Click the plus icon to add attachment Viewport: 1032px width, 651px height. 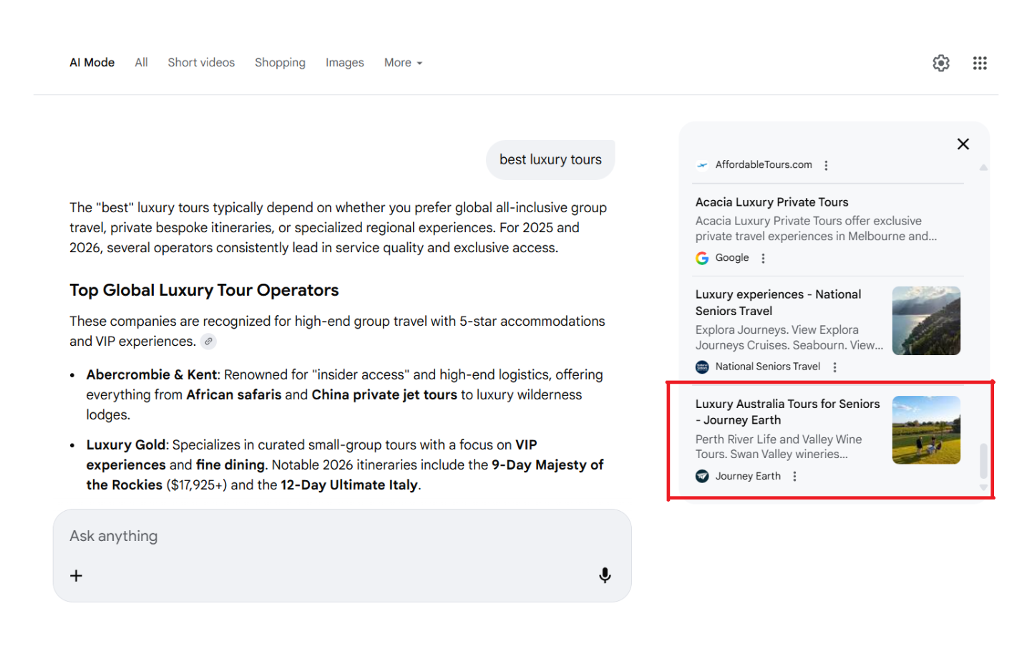[x=77, y=576]
